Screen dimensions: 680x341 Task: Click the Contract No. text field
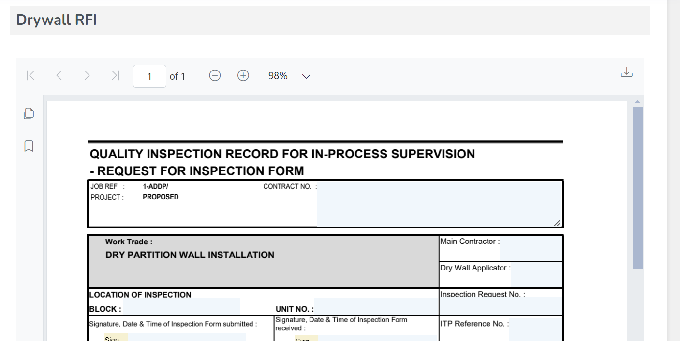(x=439, y=204)
